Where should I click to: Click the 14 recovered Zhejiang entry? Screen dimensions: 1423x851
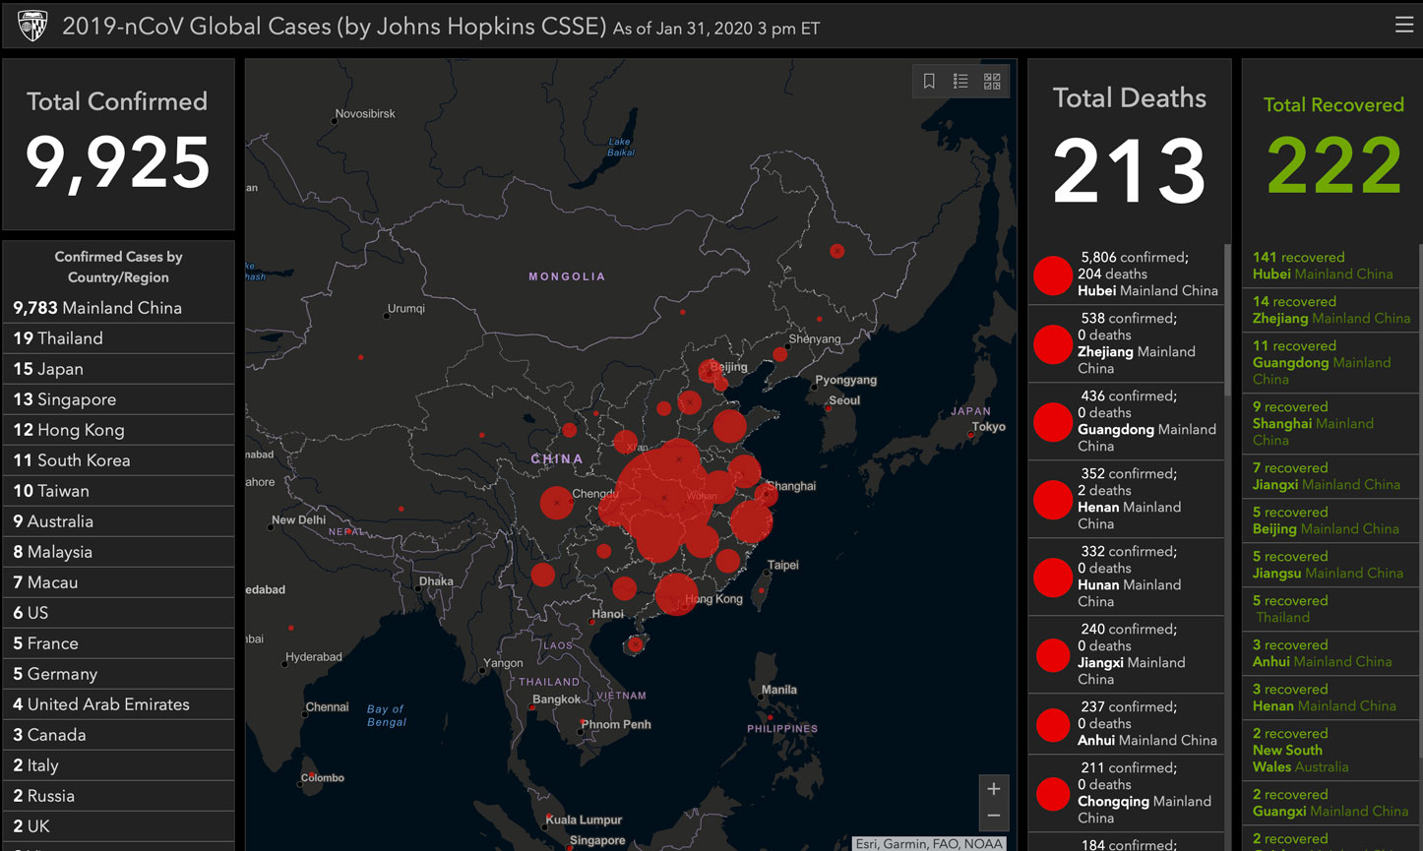click(x=1330, y=310)
